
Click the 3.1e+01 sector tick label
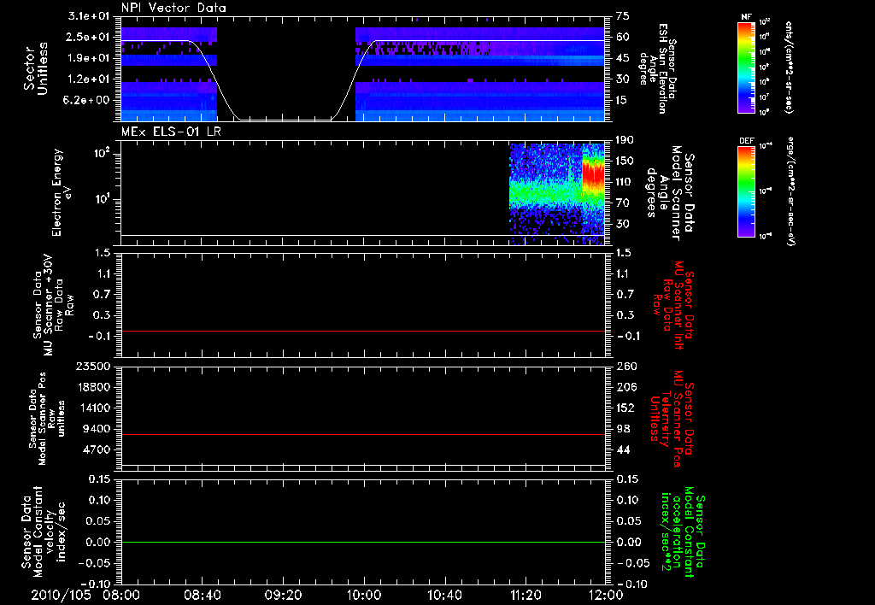(89, 16)
